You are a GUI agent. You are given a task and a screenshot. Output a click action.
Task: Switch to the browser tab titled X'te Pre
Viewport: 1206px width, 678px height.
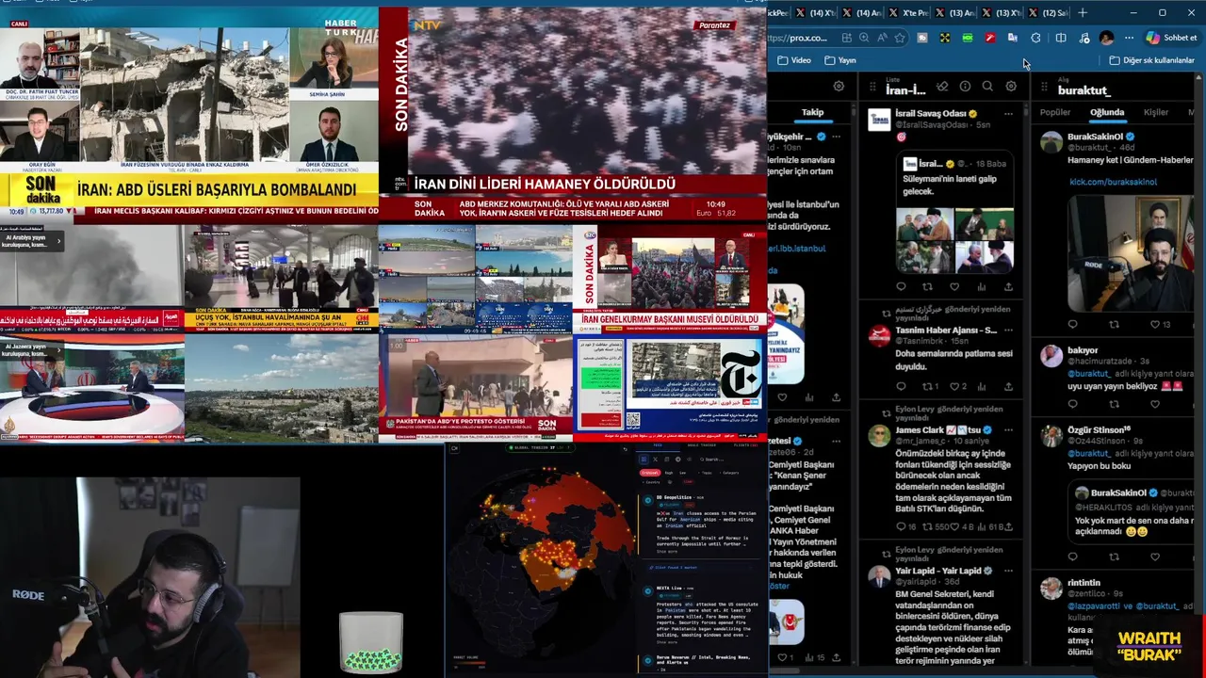pyautogui.click(x=909, y=13)
